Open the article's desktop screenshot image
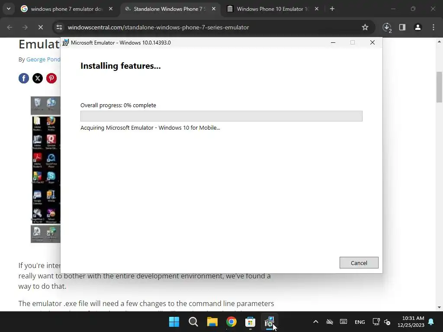 [45, 169]
